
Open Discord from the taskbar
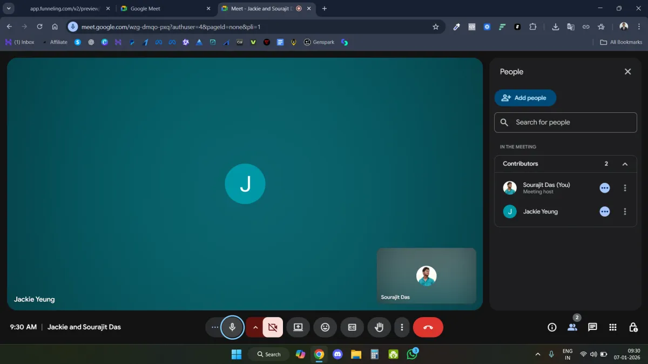click(x=337, y=354)
